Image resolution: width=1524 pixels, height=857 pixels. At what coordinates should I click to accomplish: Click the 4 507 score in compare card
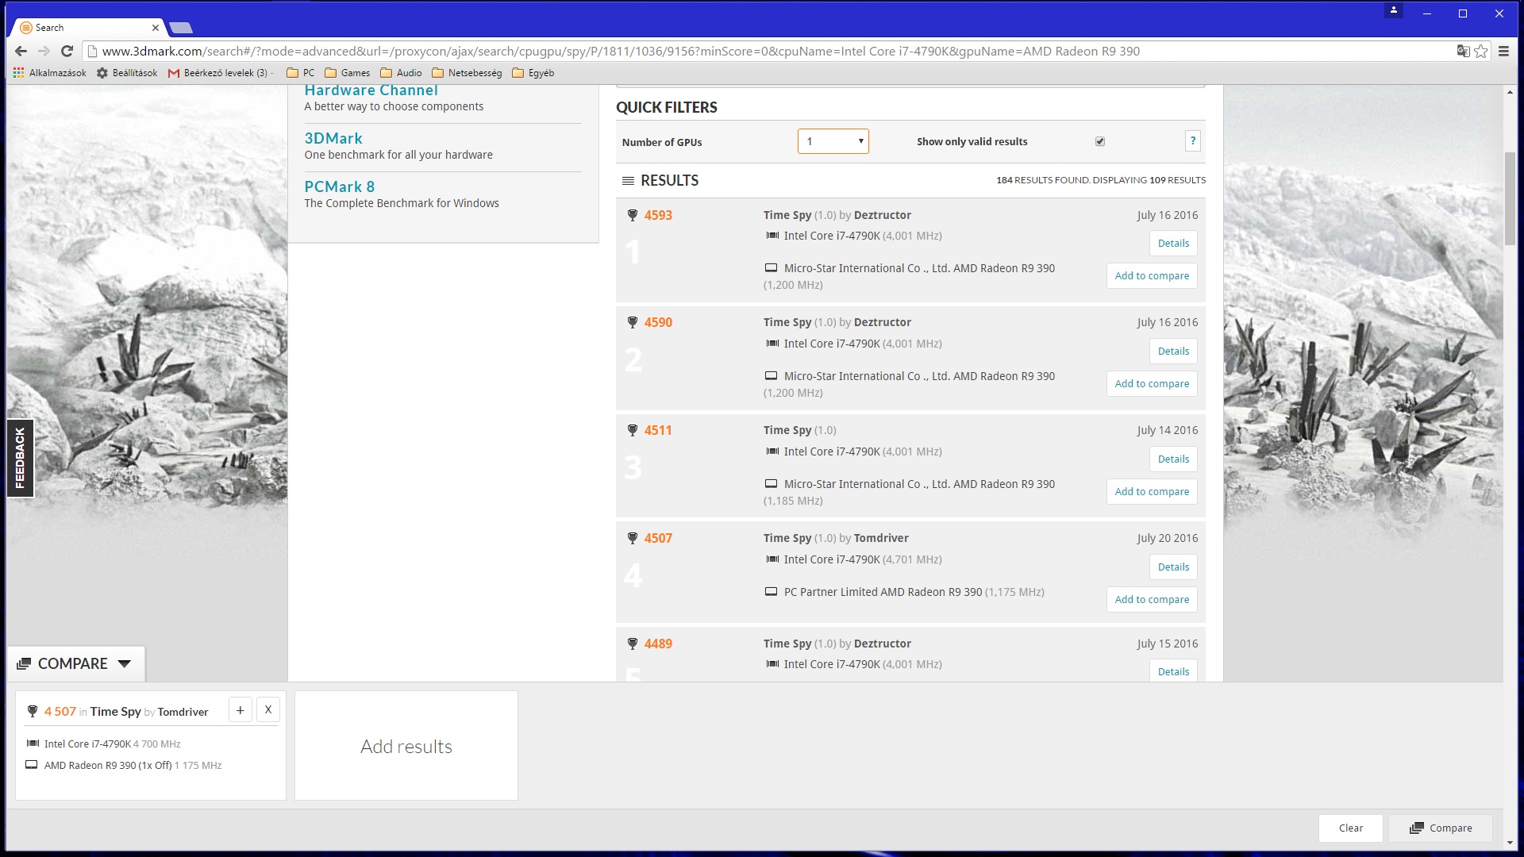pos(60,712)
